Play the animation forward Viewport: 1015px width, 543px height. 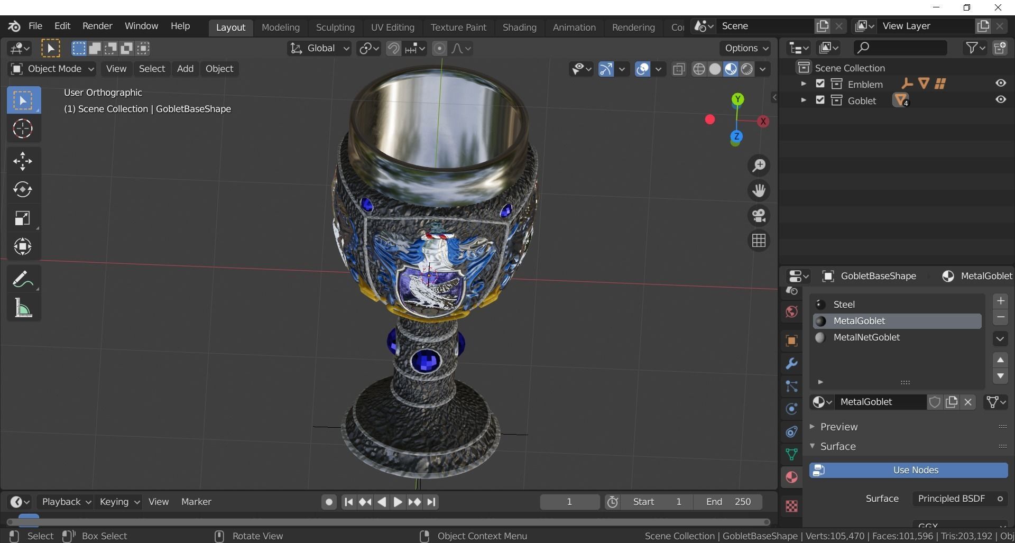coord(398,502)
